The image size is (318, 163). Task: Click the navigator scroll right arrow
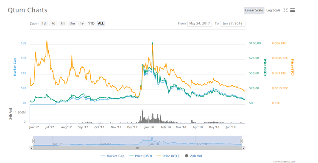coord(243,148)
